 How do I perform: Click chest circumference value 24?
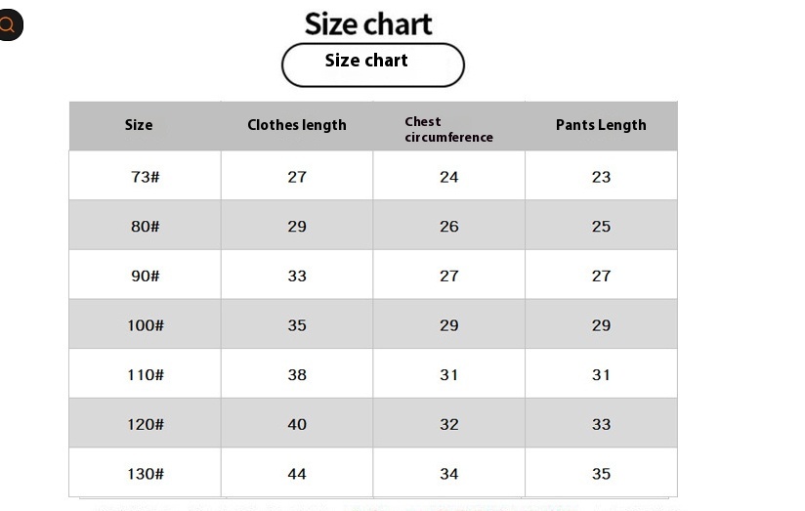pos(448,177)
